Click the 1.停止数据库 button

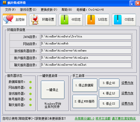tap(85, 85)
